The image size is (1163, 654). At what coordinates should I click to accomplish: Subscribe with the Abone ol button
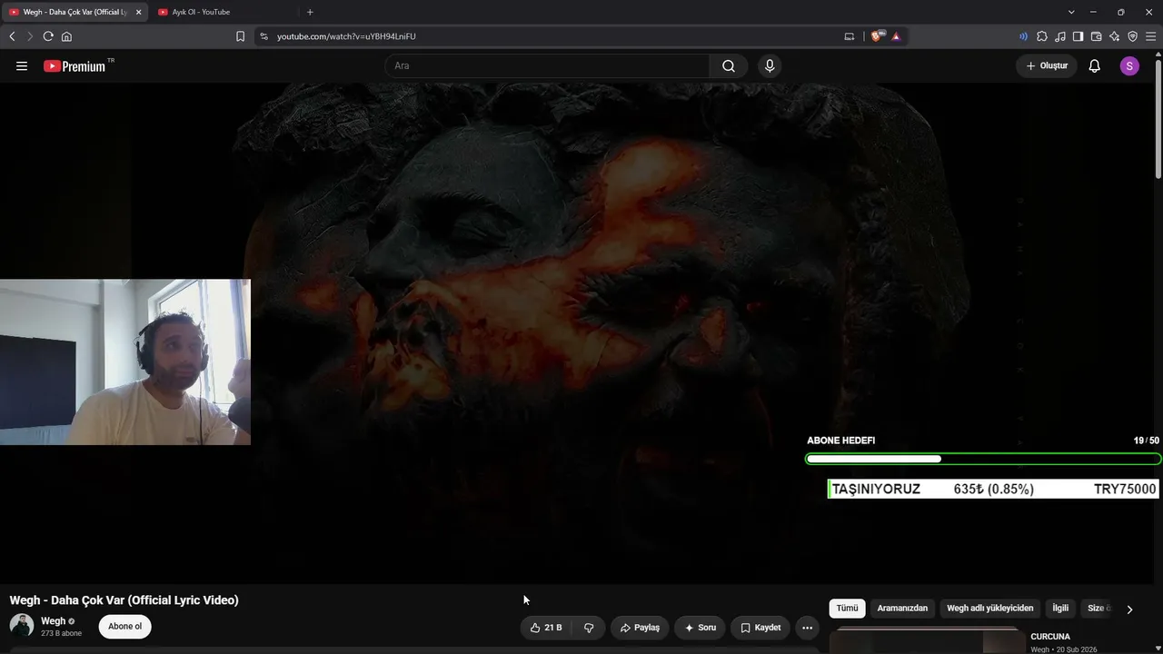click(125, 627)
